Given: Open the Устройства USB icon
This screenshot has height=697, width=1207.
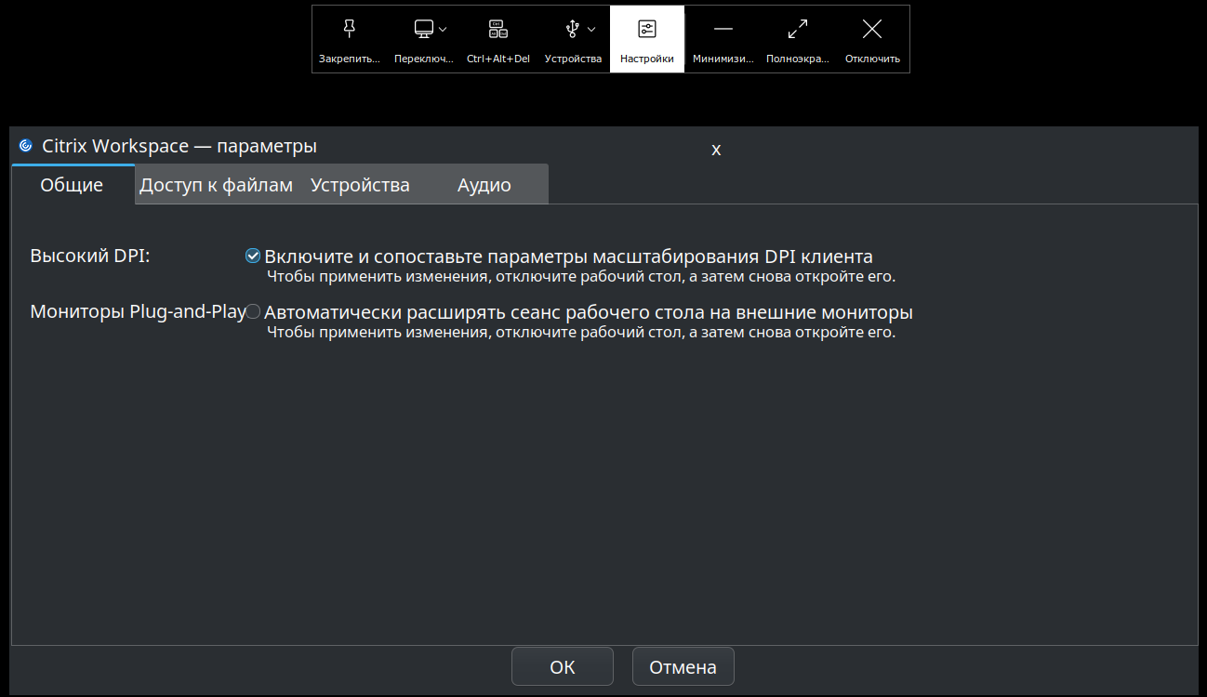Looking at the screenshot, I should tap(573, 29).
